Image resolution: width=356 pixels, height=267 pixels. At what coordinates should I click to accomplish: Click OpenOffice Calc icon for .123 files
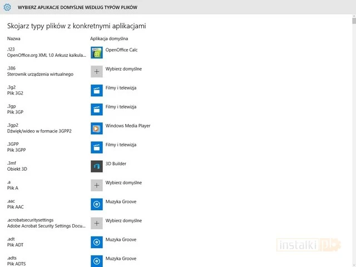(x=97, y=53)
